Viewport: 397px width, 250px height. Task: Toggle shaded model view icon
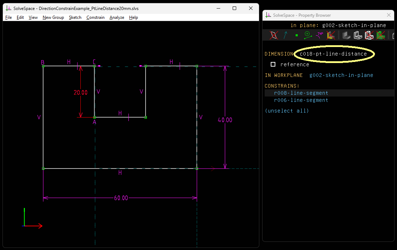[346, 35]
